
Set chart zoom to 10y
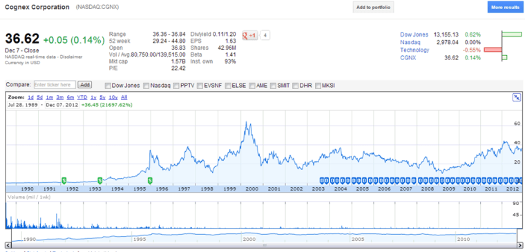pyautogui.click(x=113, y=97)
